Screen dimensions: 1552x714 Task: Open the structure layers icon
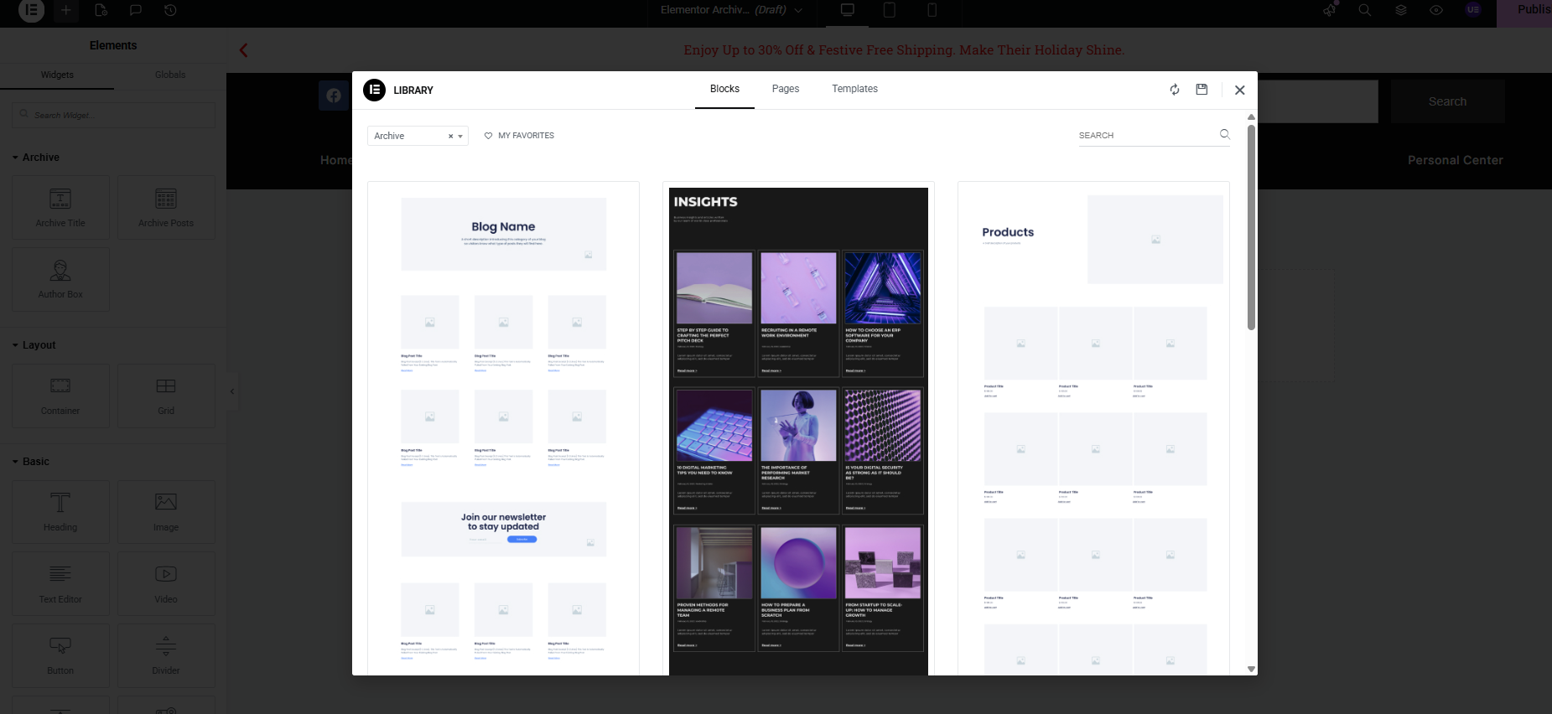pyautogui.click(x=1401, y=10)
